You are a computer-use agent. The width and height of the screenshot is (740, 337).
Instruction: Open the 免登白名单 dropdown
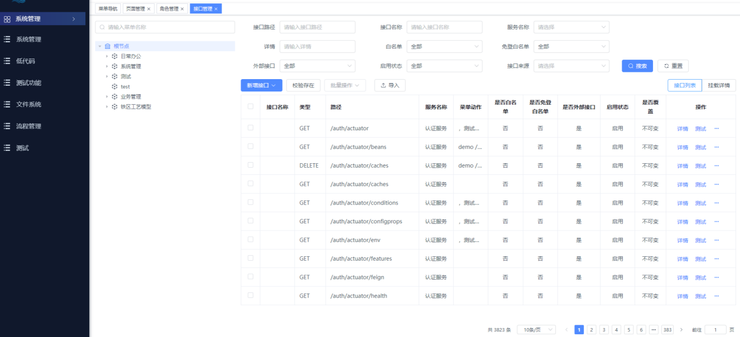coord(571,46)
